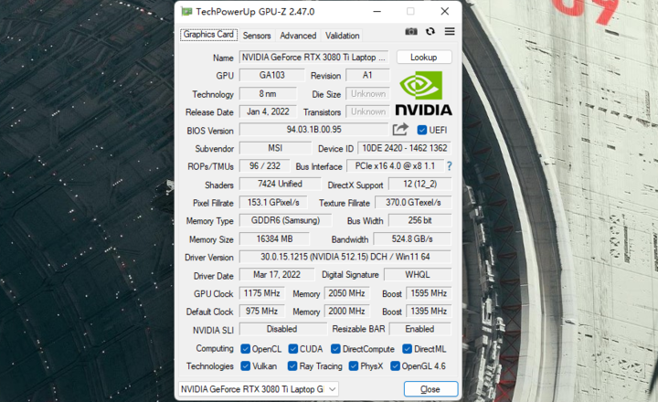Click the default Boost field 1395 MHz
This screenshot has height=402, width=658.
tap(429, 311)
